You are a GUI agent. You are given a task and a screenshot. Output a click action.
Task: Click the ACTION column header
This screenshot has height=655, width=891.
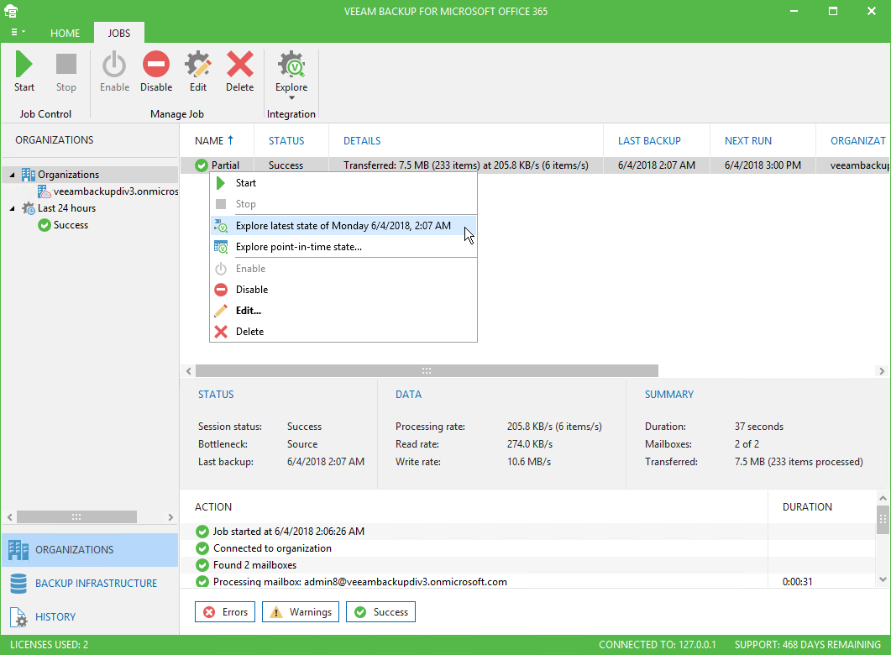(213, 506)
